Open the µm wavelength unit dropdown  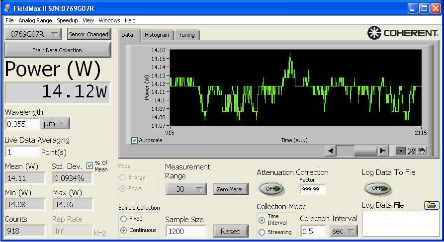tap(55, 124)
